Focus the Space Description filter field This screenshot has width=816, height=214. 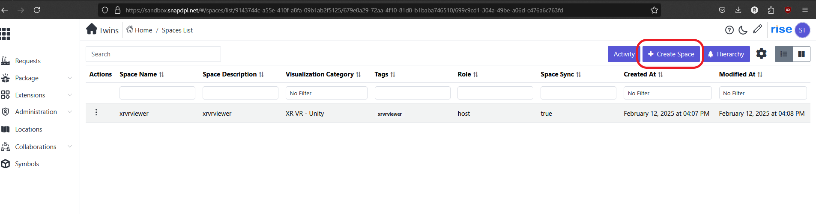(240, 93)
